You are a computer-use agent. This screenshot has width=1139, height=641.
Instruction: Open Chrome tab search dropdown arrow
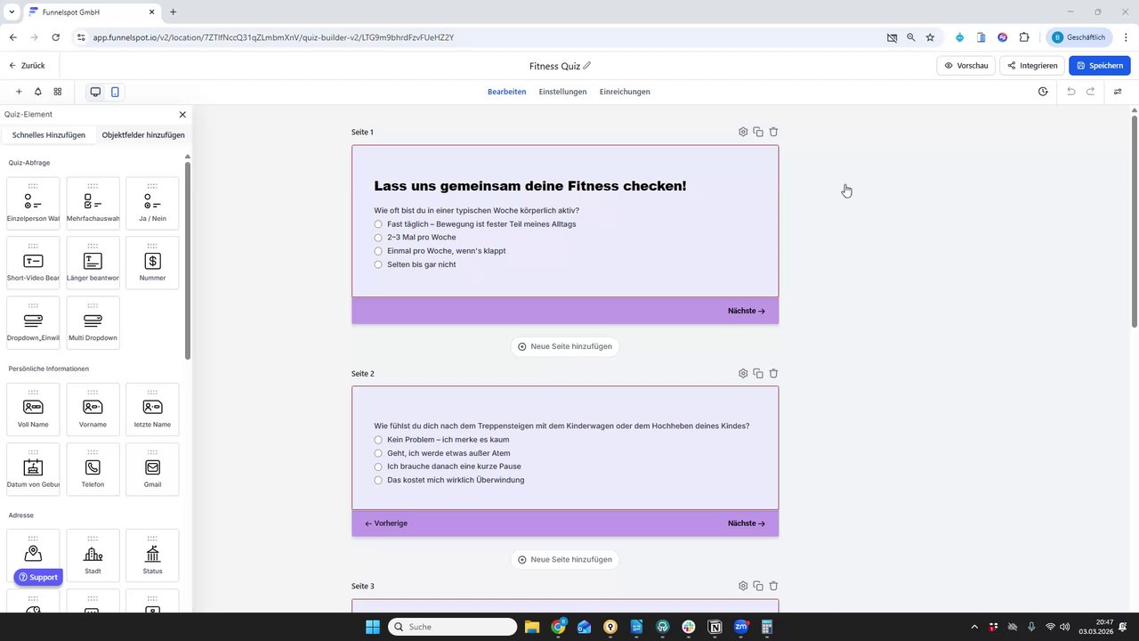click(x=12, y=12)
